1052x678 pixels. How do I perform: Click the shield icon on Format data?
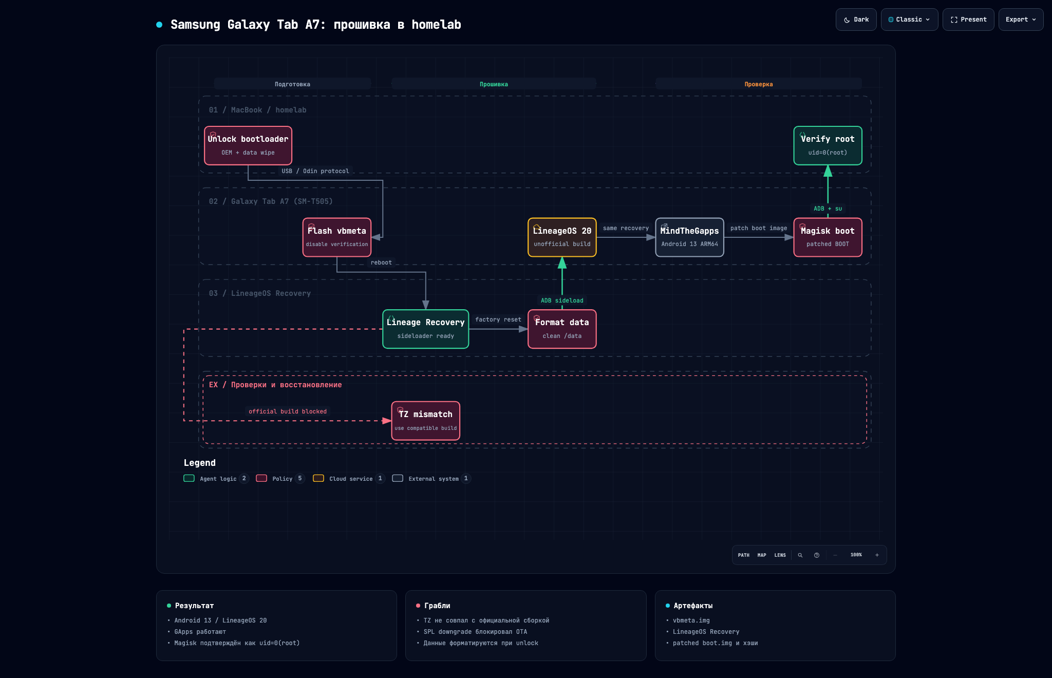coord(537,318)
